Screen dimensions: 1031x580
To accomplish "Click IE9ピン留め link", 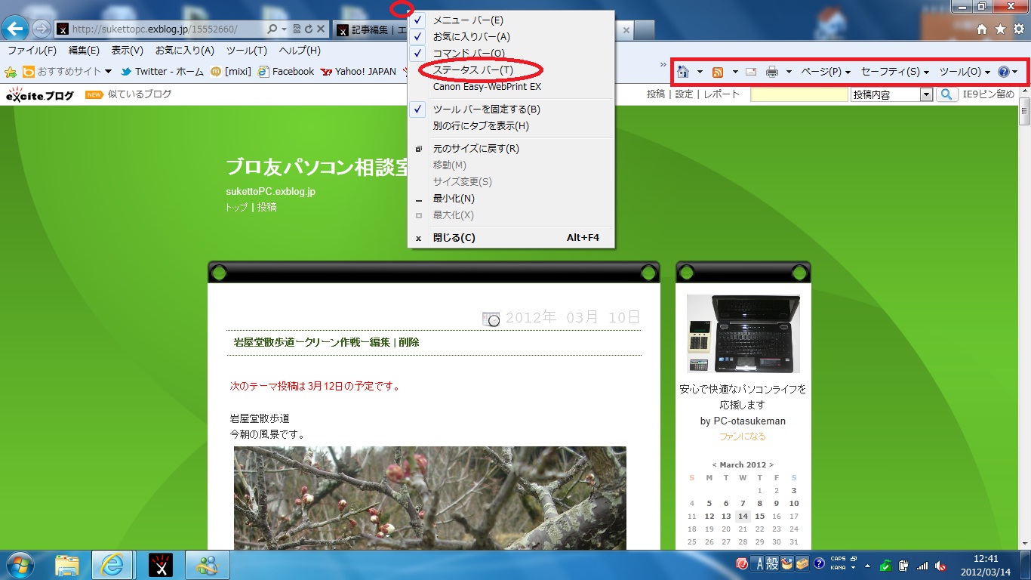I will [989, 94].
